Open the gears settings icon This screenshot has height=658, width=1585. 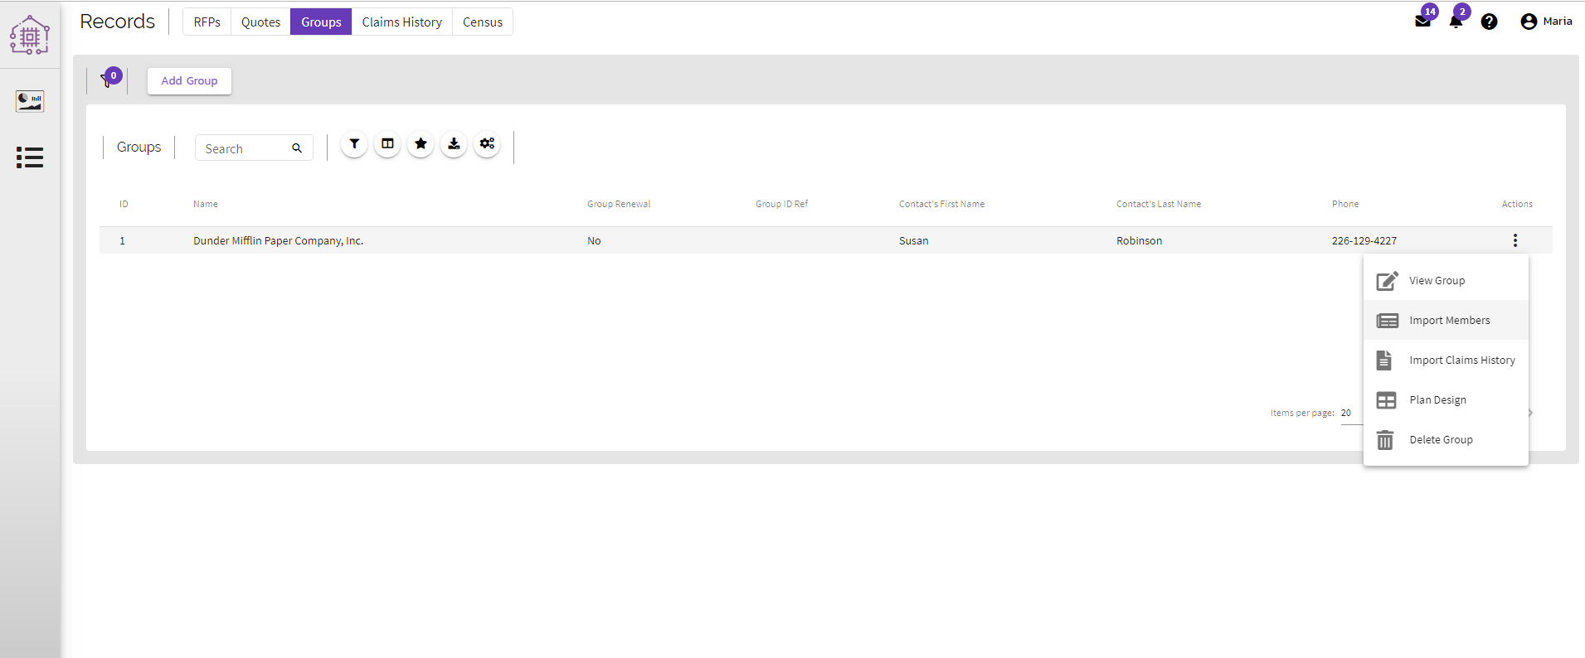pyautogui.click(x=487, y=144)
